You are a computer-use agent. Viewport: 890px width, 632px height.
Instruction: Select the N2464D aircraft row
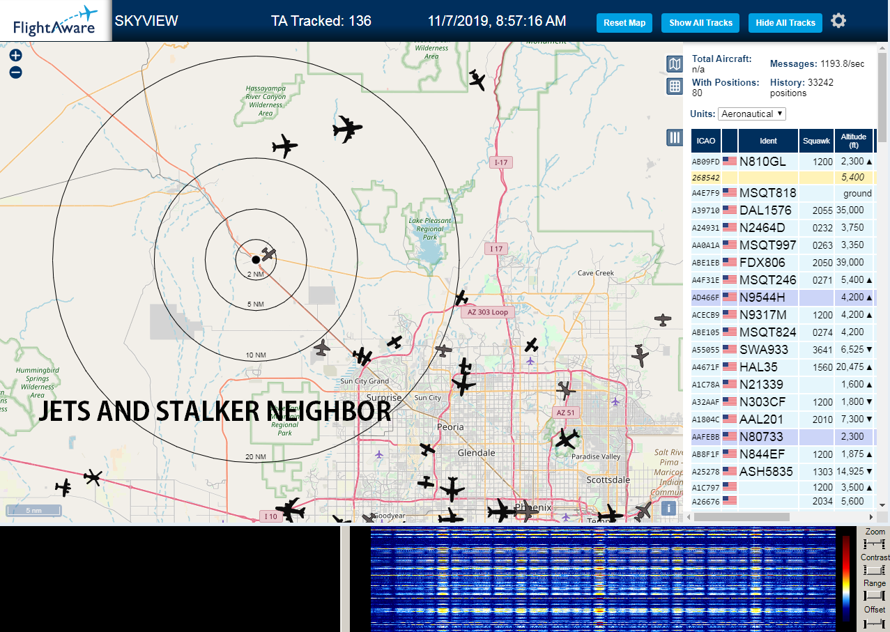point(783,227)
